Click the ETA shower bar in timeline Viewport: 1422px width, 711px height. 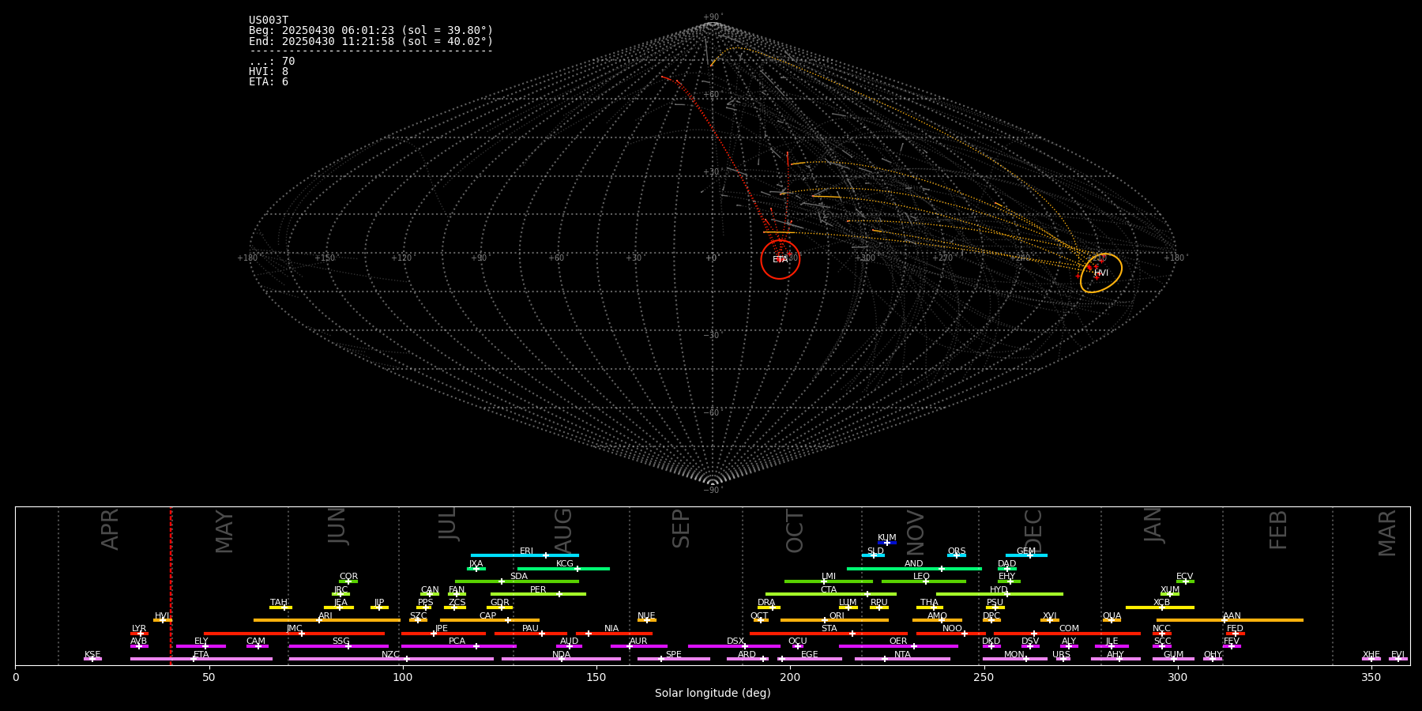coord(201,659)
